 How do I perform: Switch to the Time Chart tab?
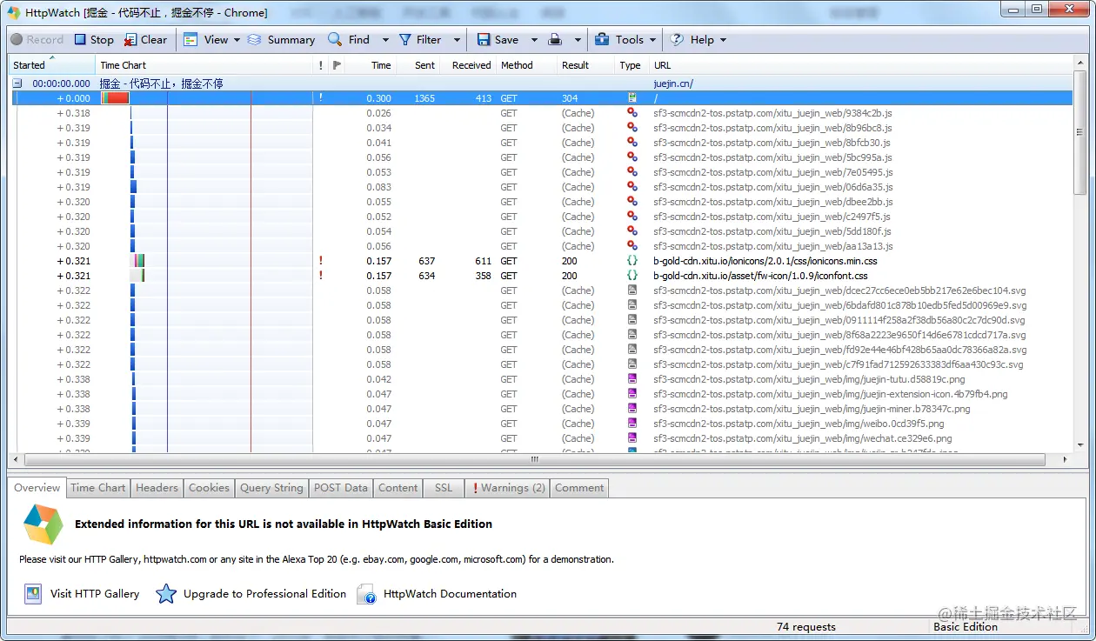[x=98, y=488]
